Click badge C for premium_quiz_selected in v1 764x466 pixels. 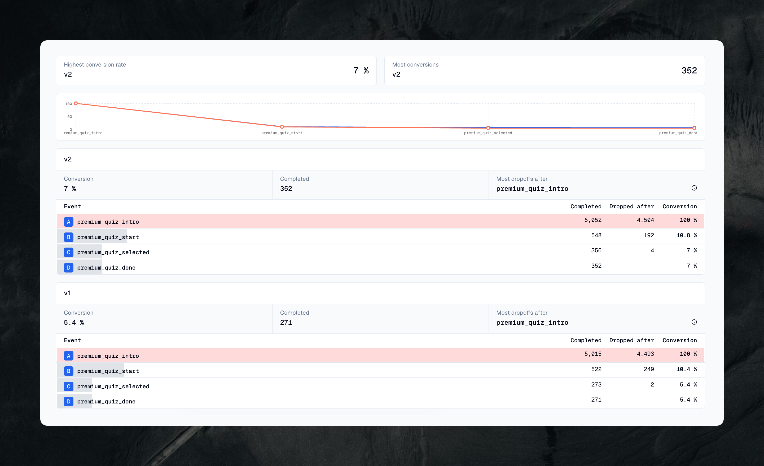tap(68, 386)
